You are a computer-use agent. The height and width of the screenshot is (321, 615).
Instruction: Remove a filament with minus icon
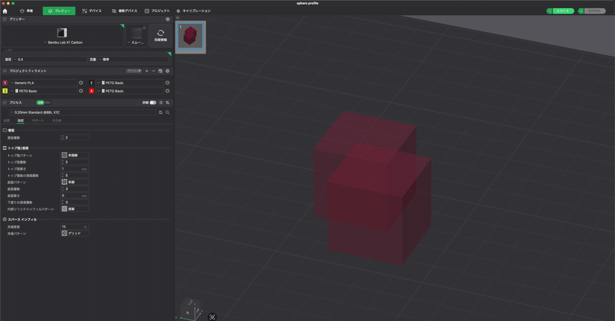point(154,71)
